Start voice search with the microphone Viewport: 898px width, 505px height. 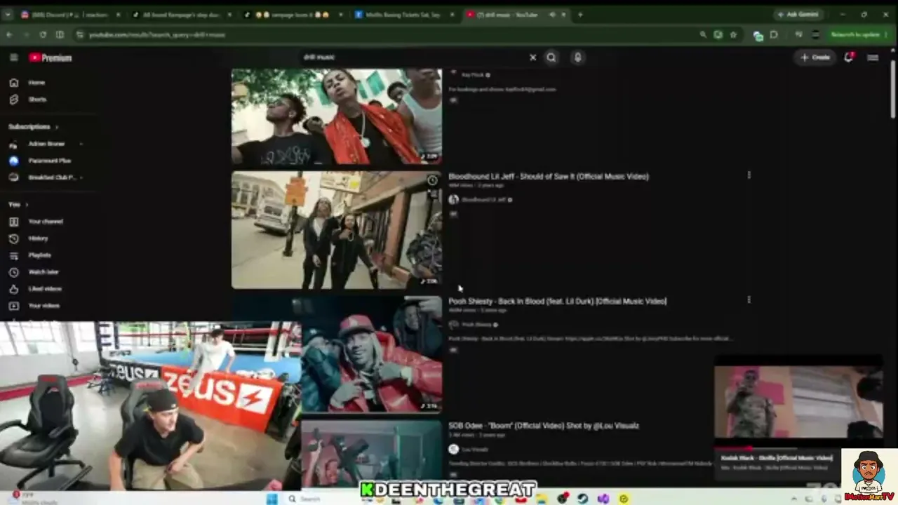coord(577,58)
